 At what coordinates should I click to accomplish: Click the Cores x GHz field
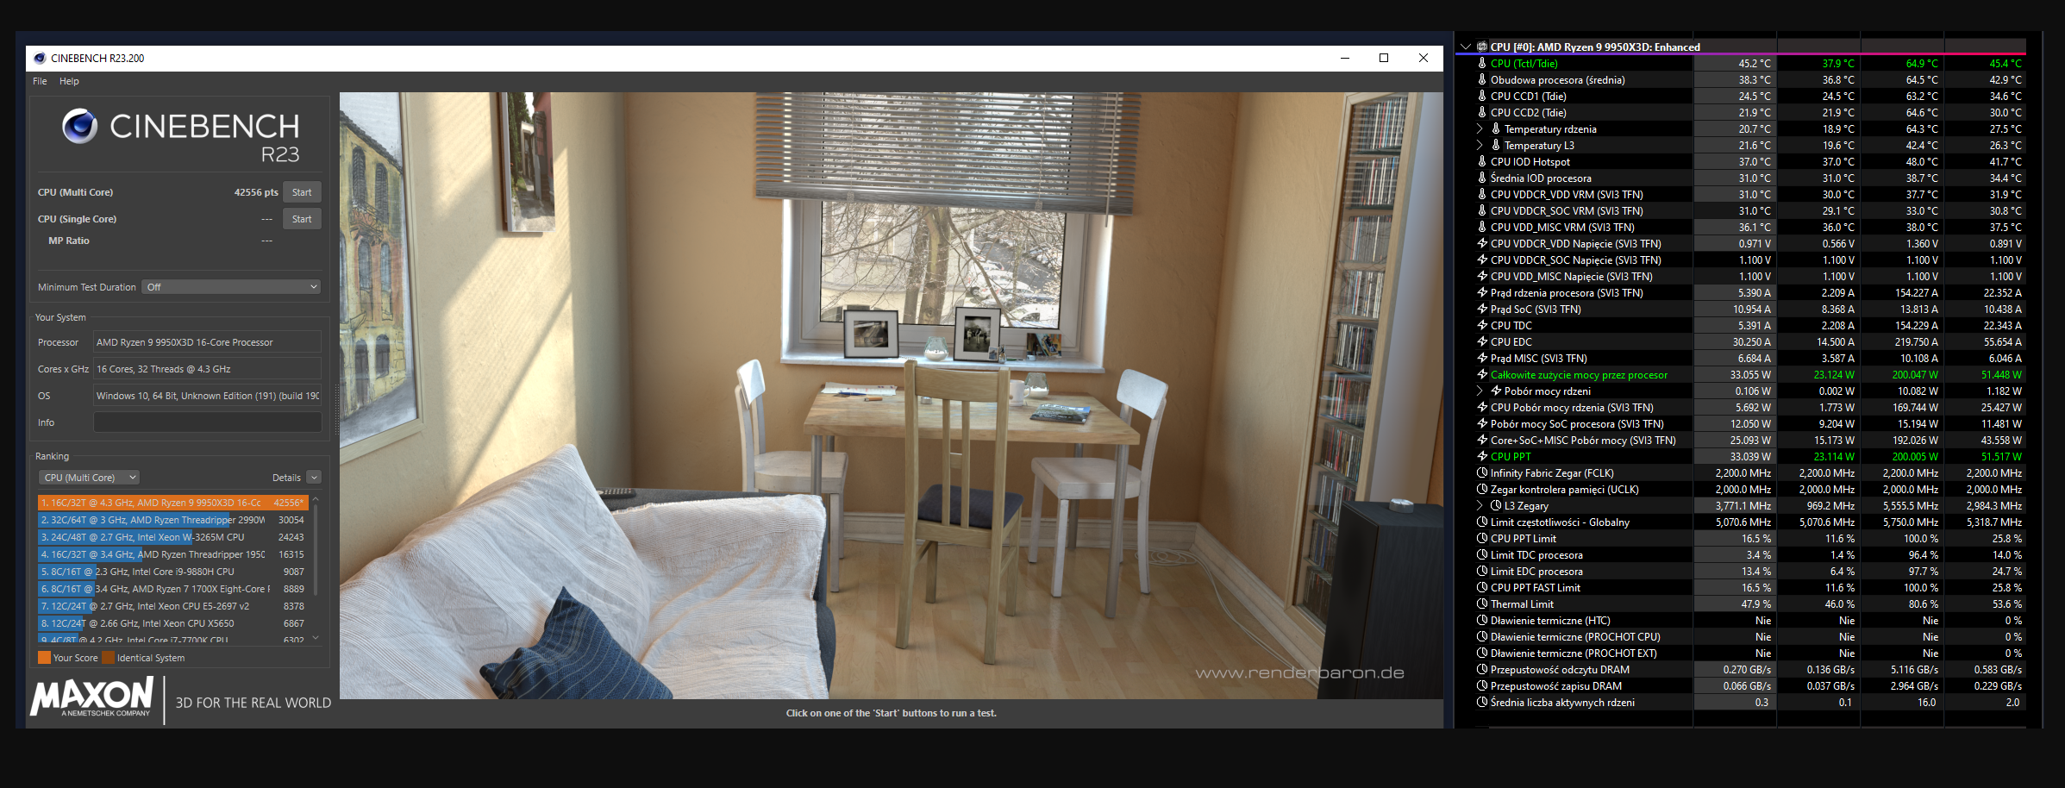tap(207, 369)
